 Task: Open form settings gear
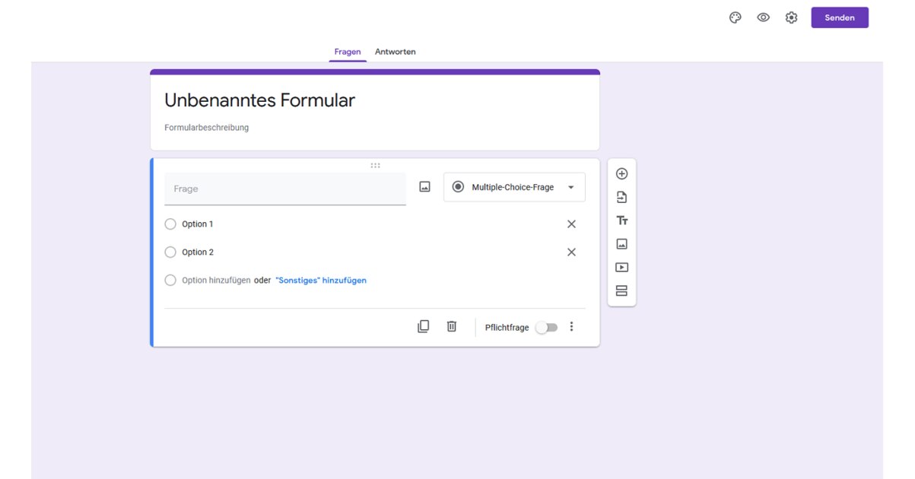coord(791,17)
